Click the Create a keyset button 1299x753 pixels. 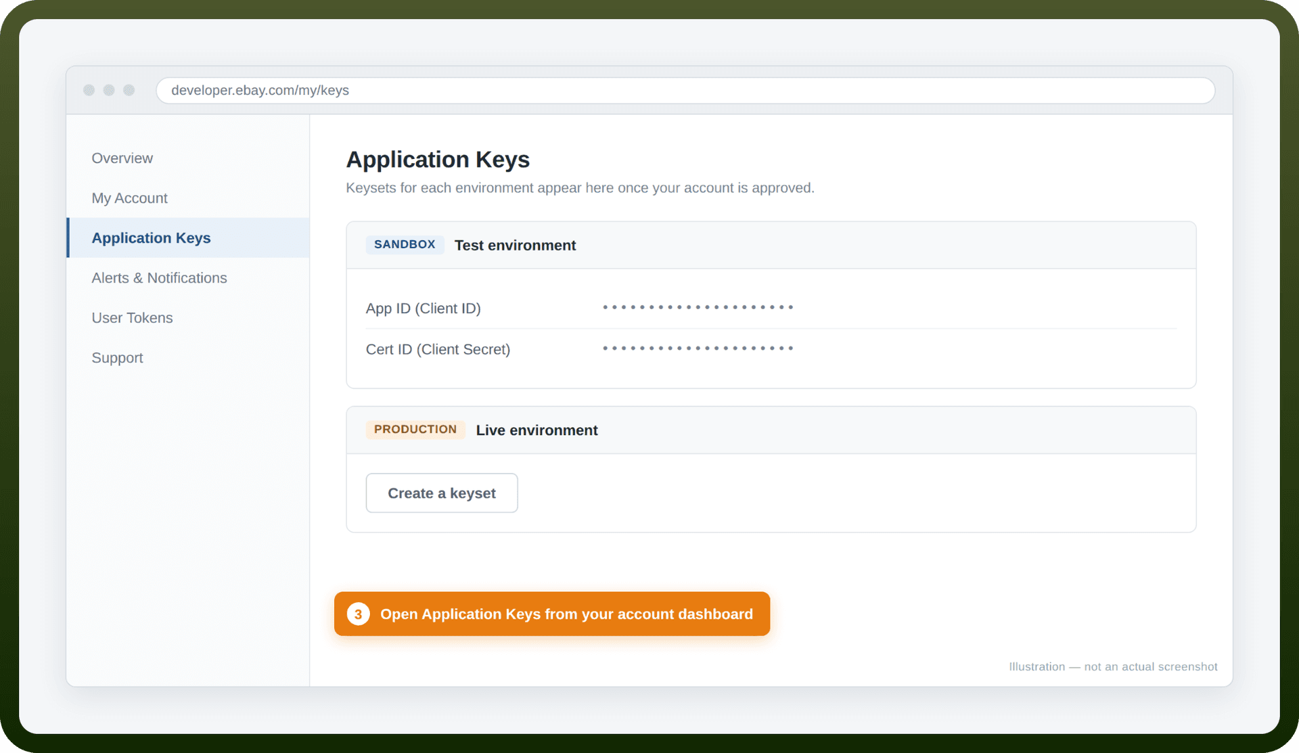point(442,493)
